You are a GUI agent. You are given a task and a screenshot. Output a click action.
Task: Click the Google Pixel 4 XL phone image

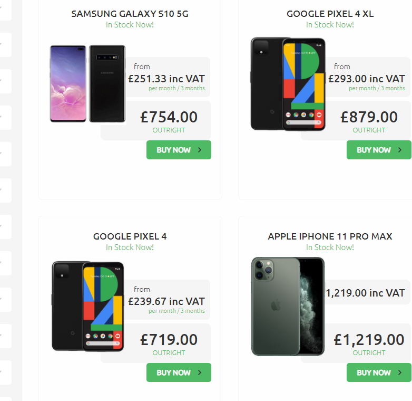tap(288, 84)
